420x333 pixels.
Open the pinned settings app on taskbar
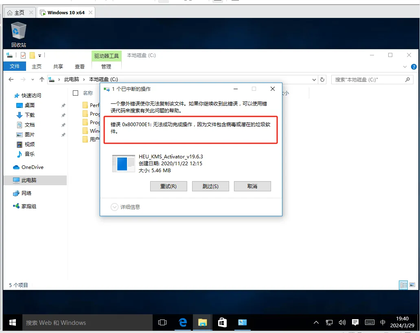point(242,322)
